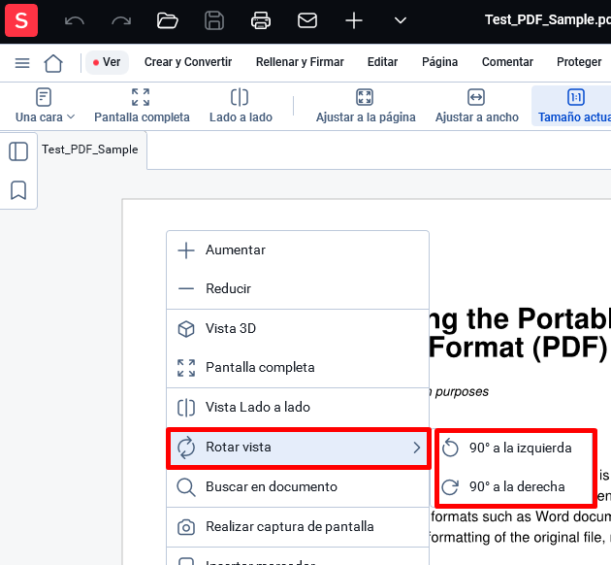Select Tamaño actual zoom option
This screenshot has height=565, width=611.
pos(573,106)
